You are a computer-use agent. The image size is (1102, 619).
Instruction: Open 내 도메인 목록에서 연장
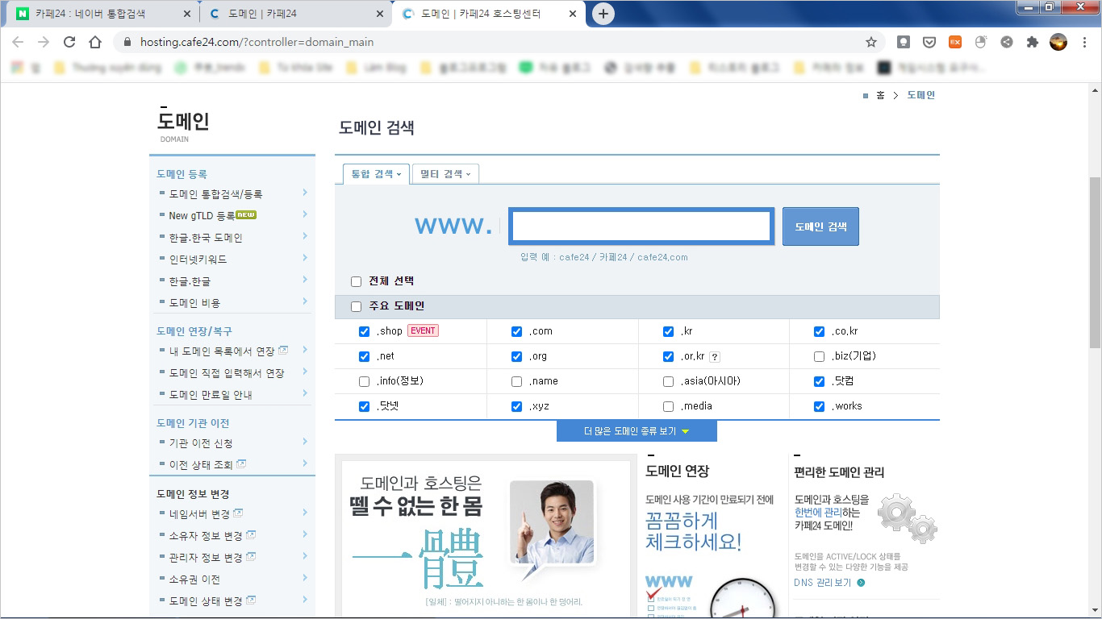tap(222, 351)
